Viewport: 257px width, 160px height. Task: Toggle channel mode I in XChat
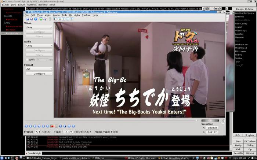pyautogui.click(x=211, y=9)
